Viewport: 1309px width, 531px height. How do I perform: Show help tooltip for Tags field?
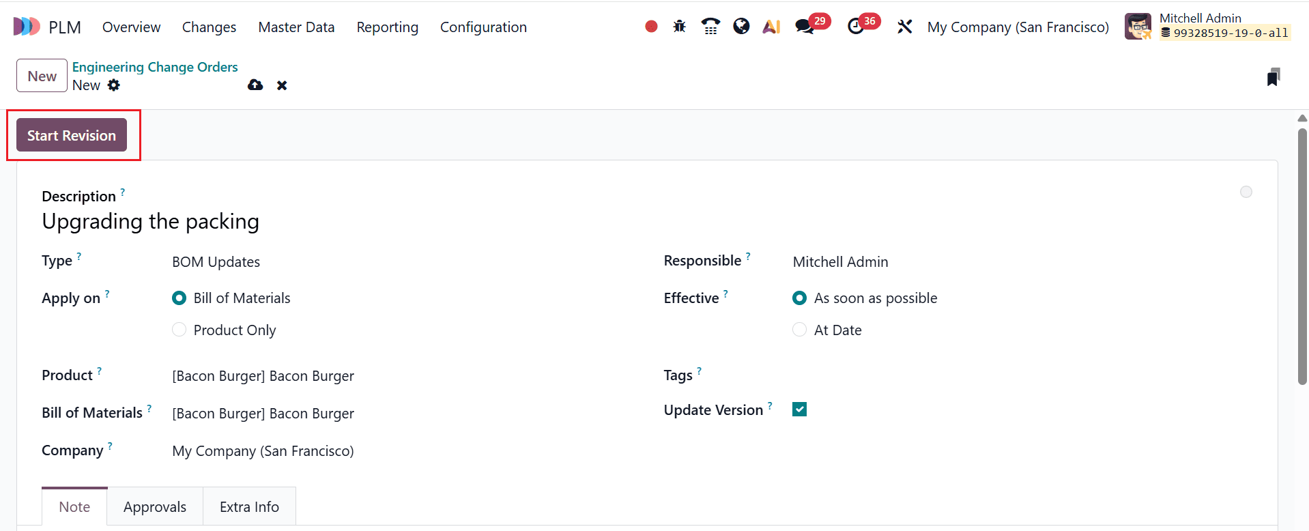coord(699,371)
